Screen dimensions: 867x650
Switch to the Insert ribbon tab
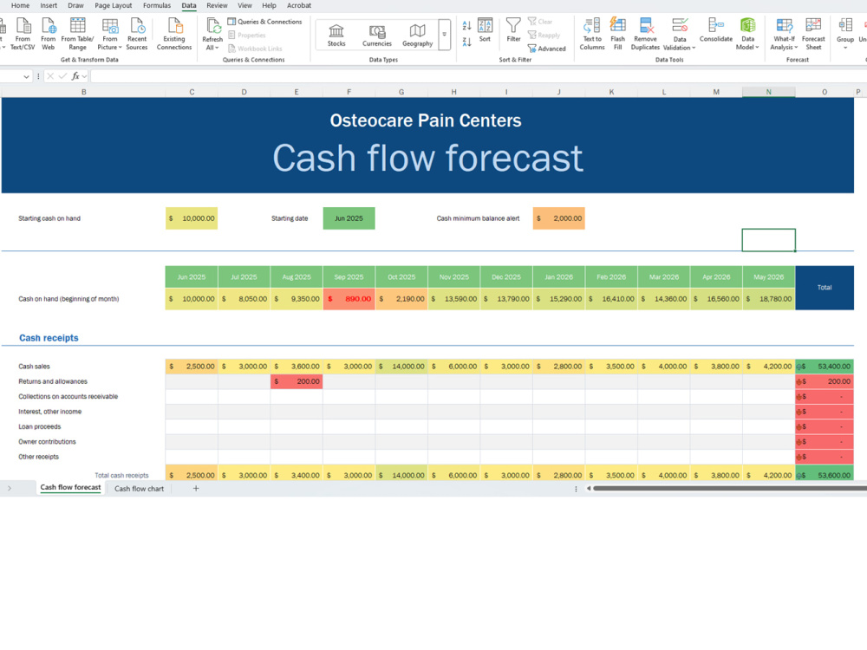(49, 5)
